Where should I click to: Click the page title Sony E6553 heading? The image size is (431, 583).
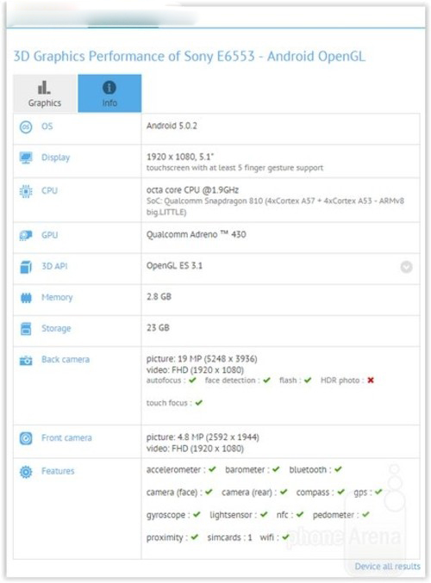pyautogui.click(x=190, y=57)
